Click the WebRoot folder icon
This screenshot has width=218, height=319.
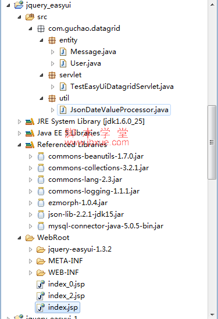point(30,238)
